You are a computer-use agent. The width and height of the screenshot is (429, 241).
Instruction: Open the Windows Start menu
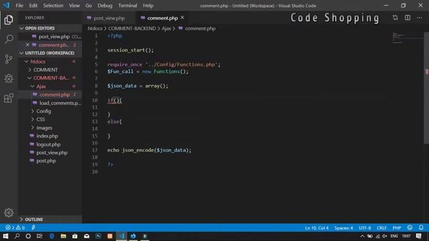coord(5,236)
